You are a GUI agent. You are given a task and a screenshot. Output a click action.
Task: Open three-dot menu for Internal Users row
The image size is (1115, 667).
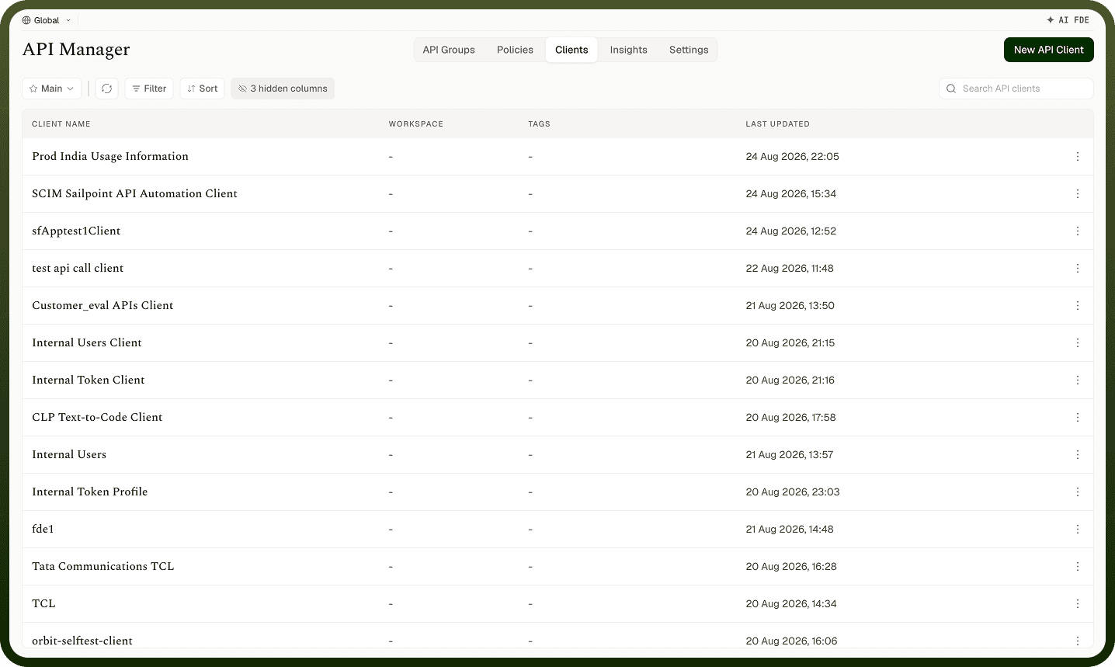[1078, 455]
